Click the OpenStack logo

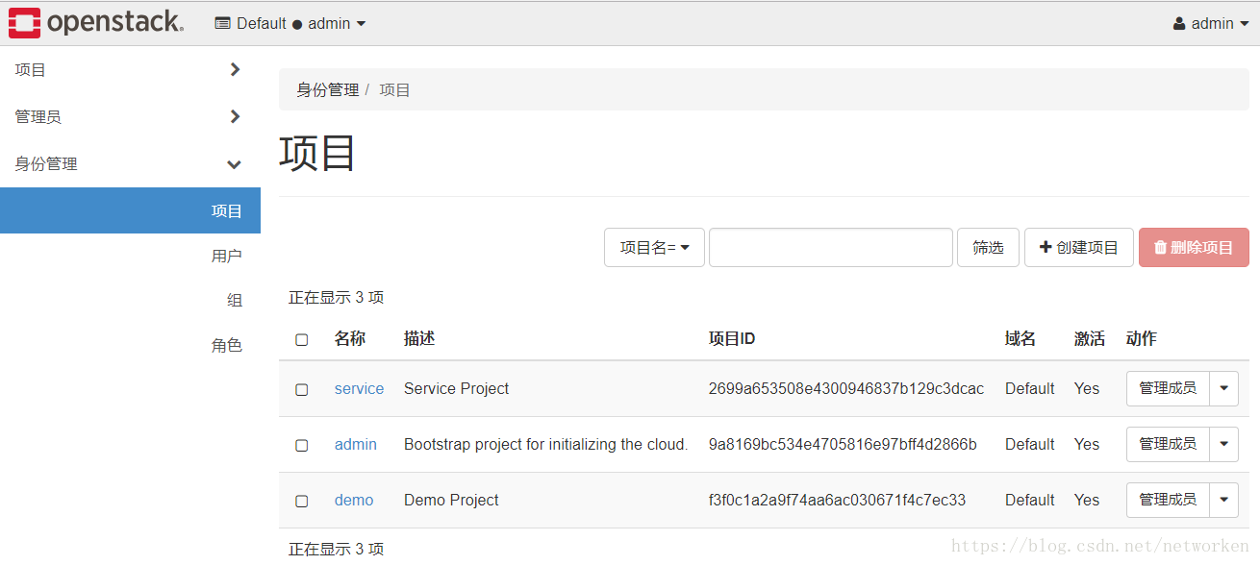(x=95, y=23)
